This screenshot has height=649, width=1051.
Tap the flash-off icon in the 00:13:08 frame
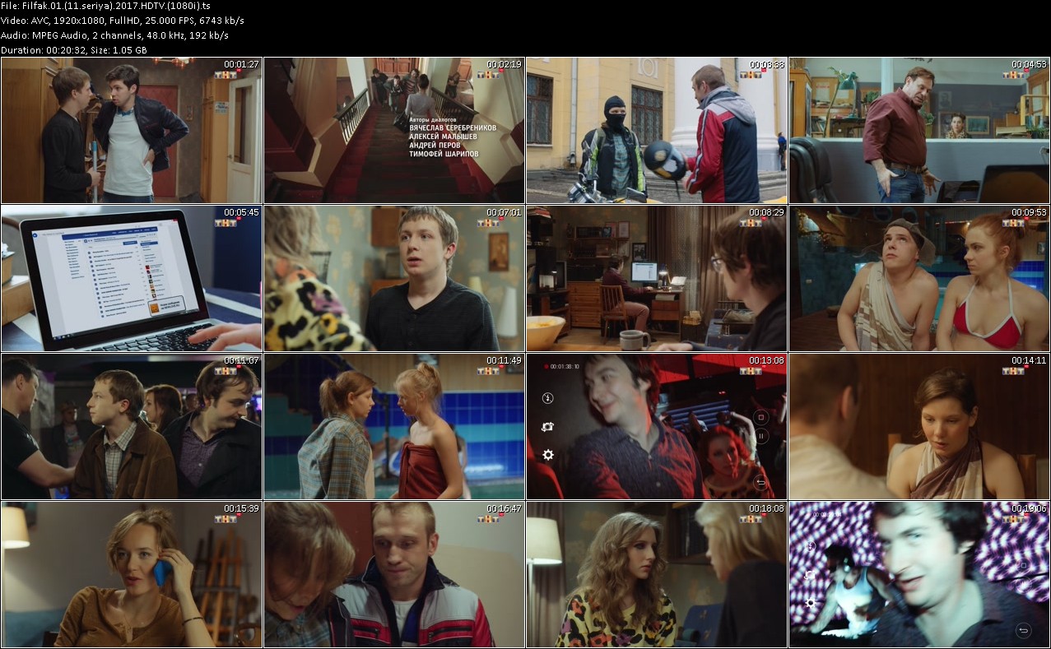click(x=548, y=398)
